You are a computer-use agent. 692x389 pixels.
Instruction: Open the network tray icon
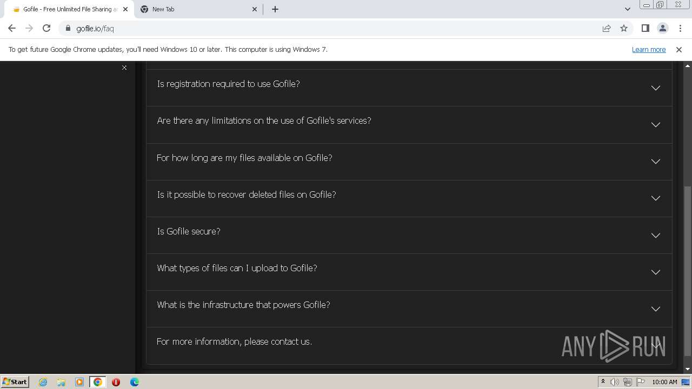pos(628,382)
